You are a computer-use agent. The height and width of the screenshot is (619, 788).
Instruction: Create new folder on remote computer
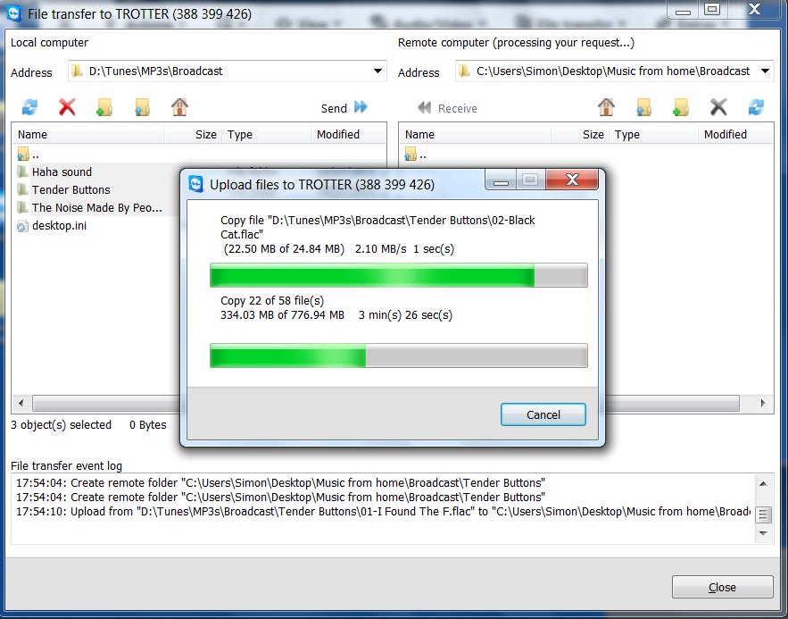(x=681, y=106)
